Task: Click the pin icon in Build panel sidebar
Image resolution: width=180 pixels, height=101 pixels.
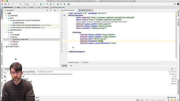Action: pos(5,81)
